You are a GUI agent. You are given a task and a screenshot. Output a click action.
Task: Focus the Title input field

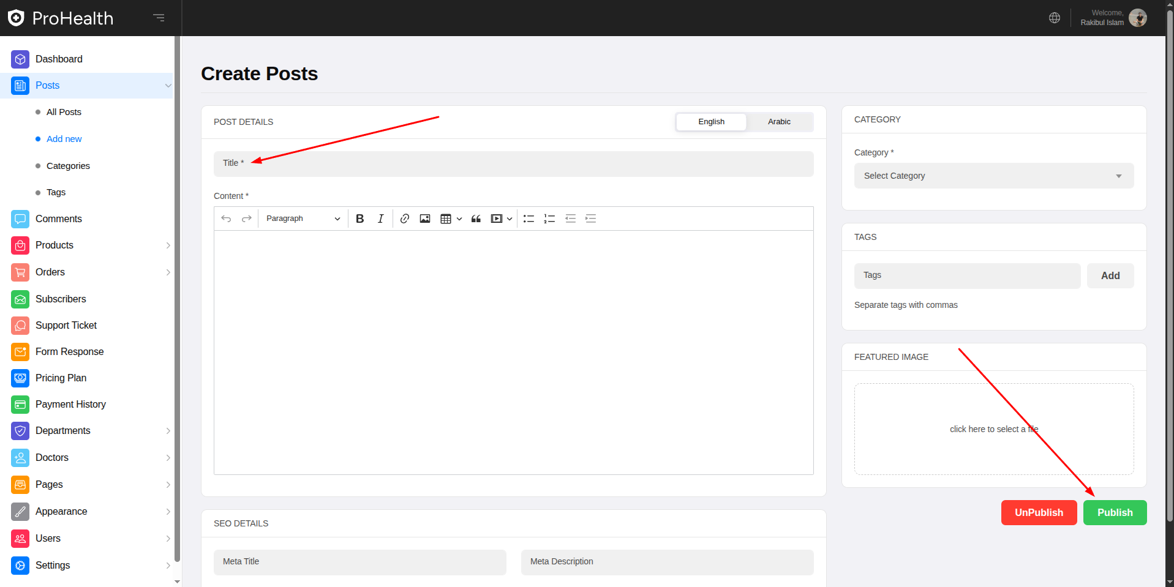pos(513,164)
